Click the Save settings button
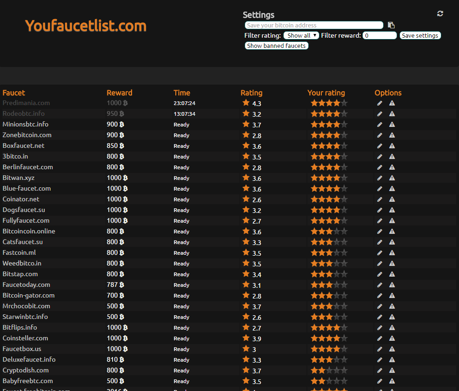The image size is (459, 391). tap(420, 35)
